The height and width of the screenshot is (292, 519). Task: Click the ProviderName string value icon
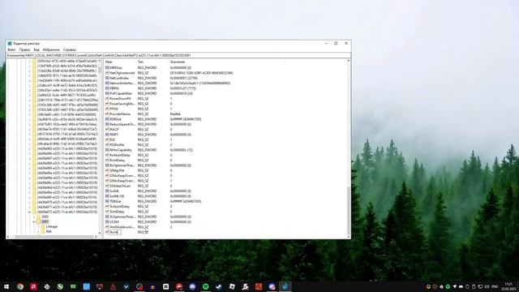pyautogui.click(x=107, y=114)
